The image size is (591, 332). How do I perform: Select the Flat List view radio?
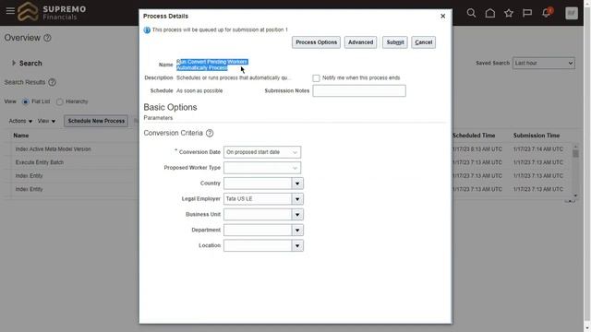click(x=25, y=101)
